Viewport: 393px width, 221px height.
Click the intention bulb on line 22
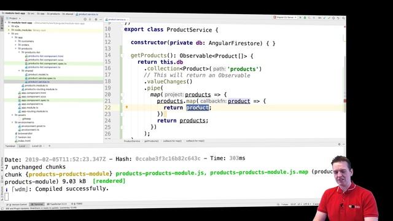point(126,107)
